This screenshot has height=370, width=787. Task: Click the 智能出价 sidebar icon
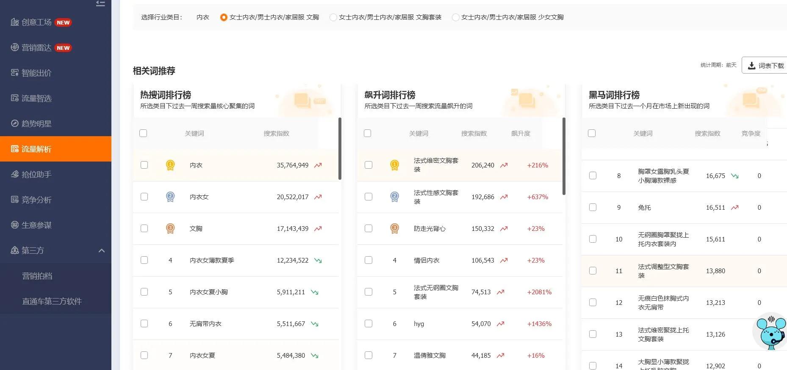click(15, 73)
